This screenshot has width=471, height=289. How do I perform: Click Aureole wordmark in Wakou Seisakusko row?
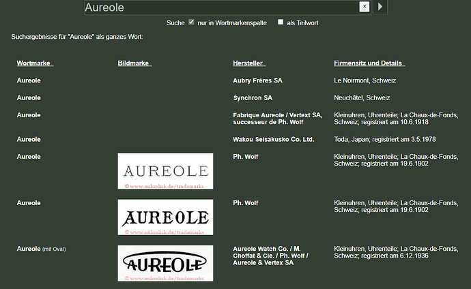tap(29, 140)
